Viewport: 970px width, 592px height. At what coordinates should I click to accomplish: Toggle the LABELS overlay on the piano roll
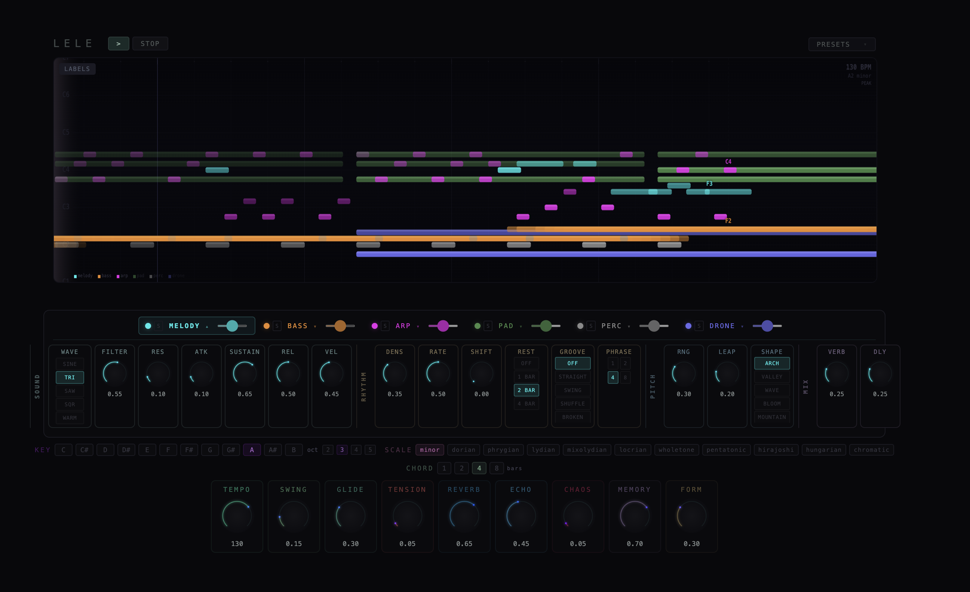tap(77, 69)
